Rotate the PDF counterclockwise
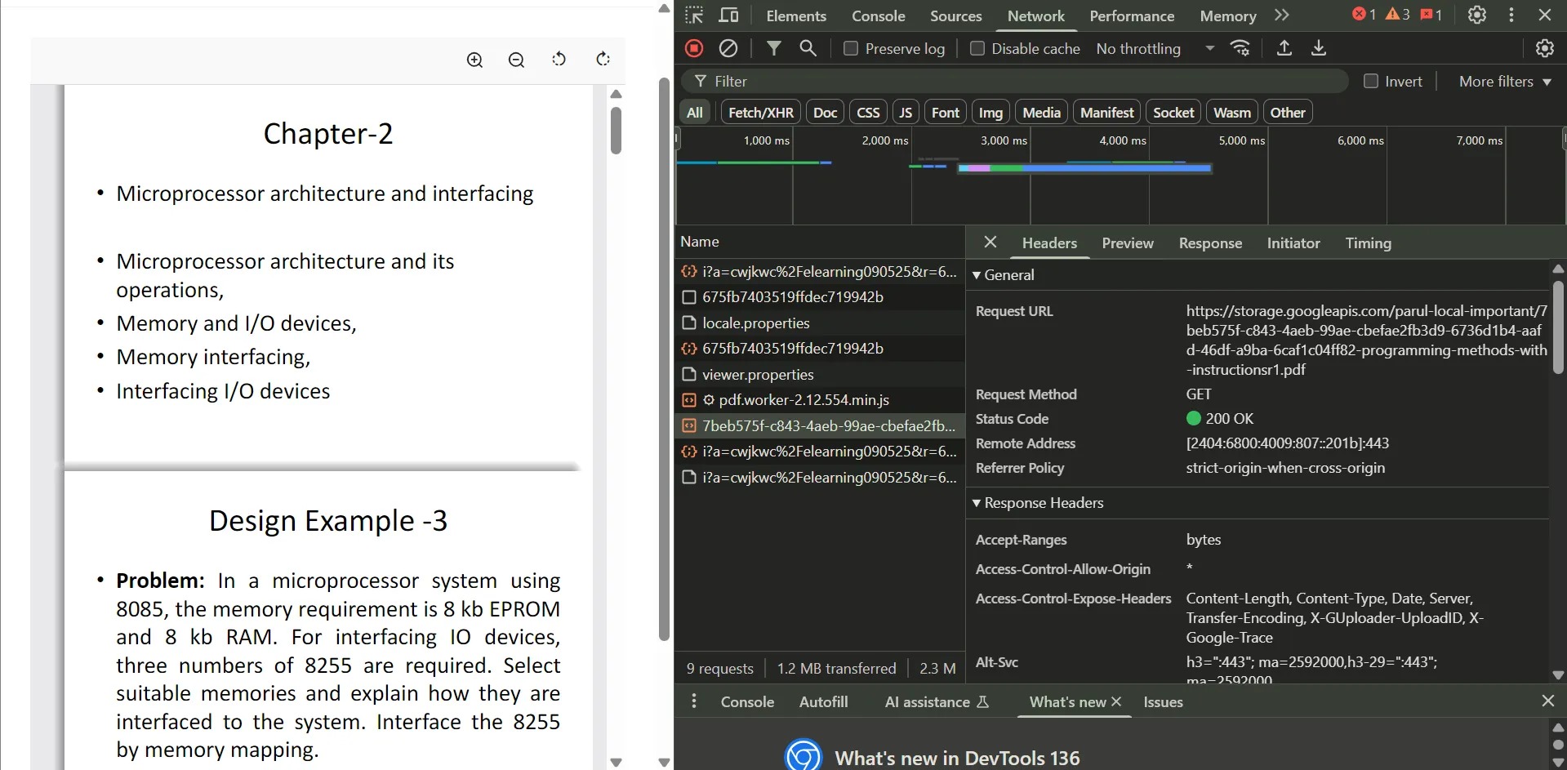The width and height of the screenshot is (1567, 770). coord(559,59)
